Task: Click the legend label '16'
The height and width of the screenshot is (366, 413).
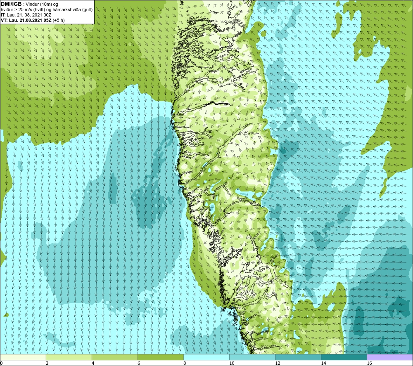Action: pos(369,363)
